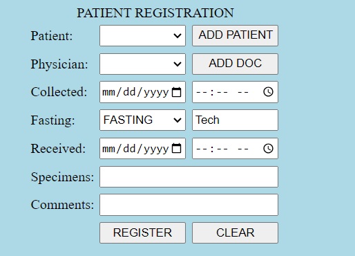
Task: Focus the Comments text field
Action: (189, 205)
